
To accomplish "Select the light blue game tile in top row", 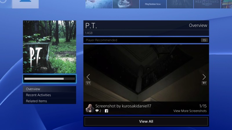I will point(99,4).
